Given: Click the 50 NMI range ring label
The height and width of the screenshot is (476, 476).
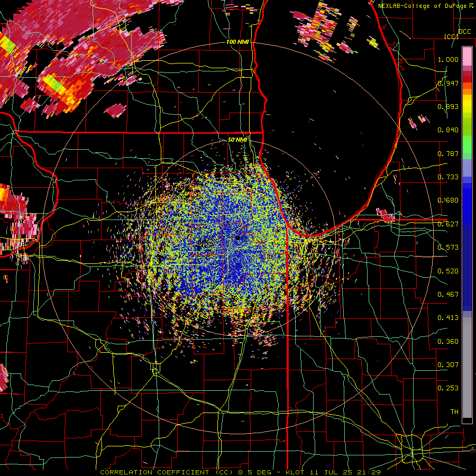Looking at the screenshot, I should (x=237, y=140).
